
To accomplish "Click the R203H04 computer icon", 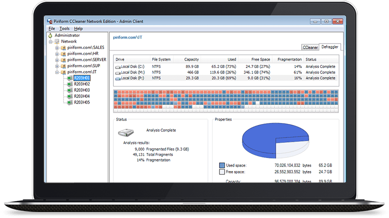I will pos(70,96).
